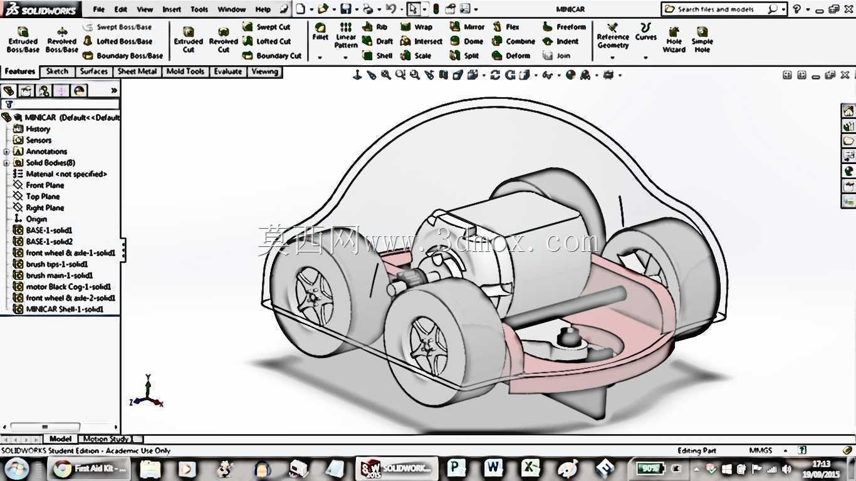Screen dimensions: 856x481
Task: Expand the Annotations tree node
Action: tap(6, 152)
